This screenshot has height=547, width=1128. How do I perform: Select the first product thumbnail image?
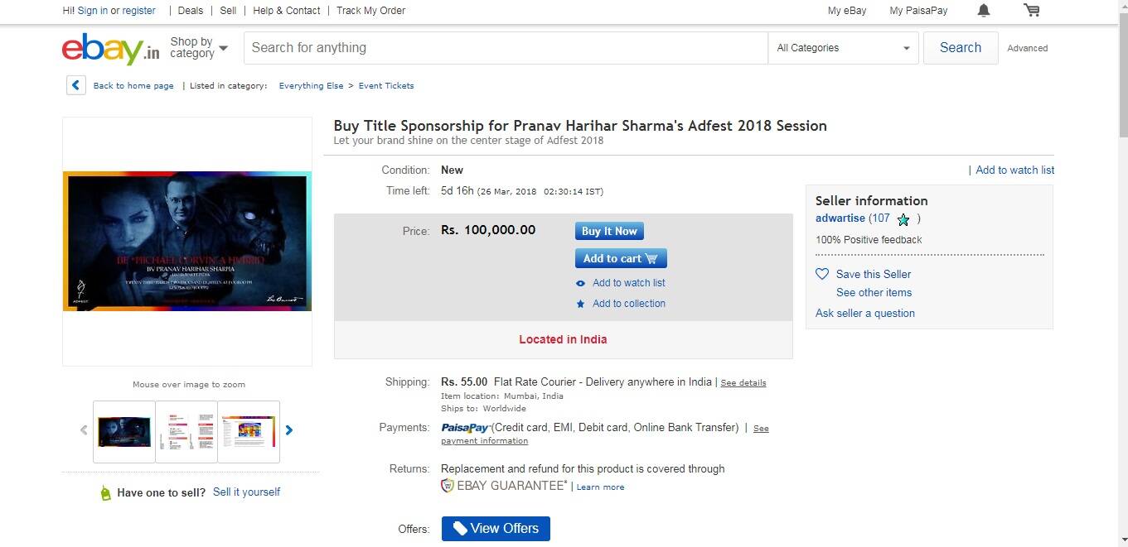coord(124,431)
